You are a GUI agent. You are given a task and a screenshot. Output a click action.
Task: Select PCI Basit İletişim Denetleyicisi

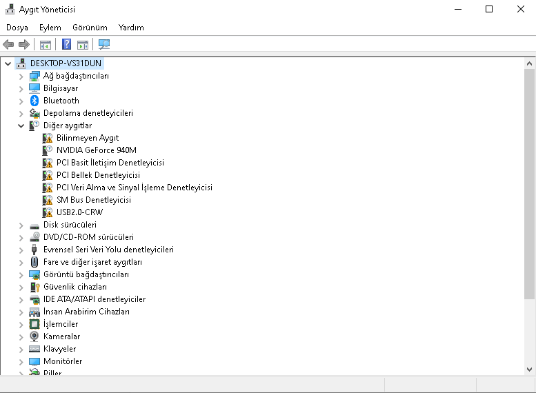pos(110,163)
